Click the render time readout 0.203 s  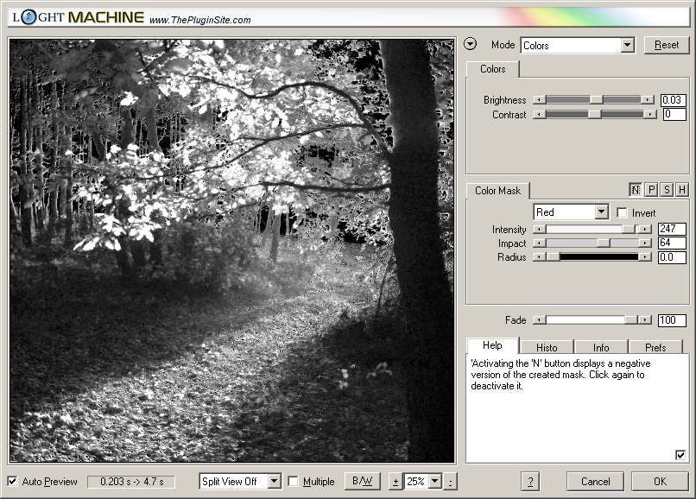click(x=132, y=482)
